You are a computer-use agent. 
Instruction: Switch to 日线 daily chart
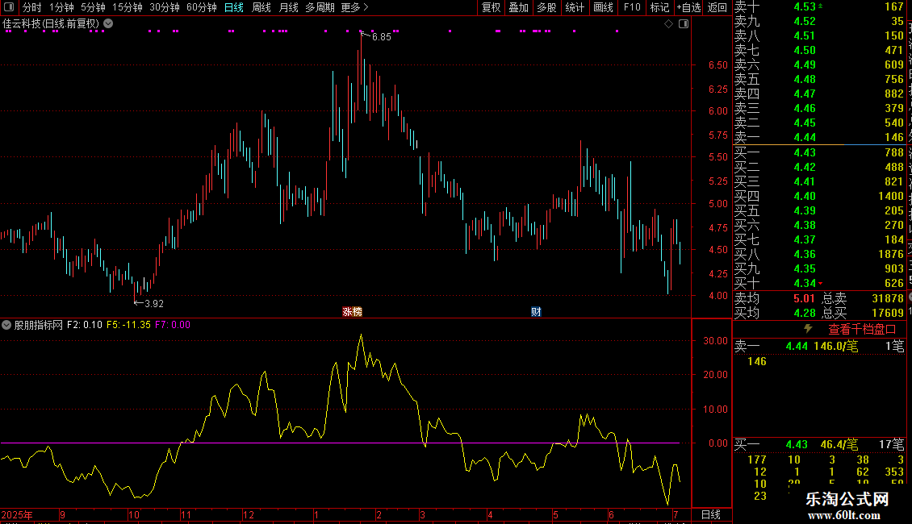[234, 7]
